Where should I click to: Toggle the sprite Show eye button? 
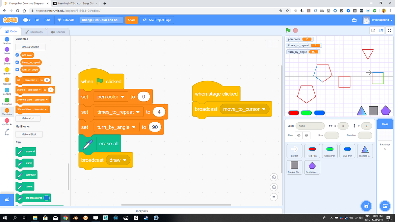pyautogui.click(x=299, y=135)
